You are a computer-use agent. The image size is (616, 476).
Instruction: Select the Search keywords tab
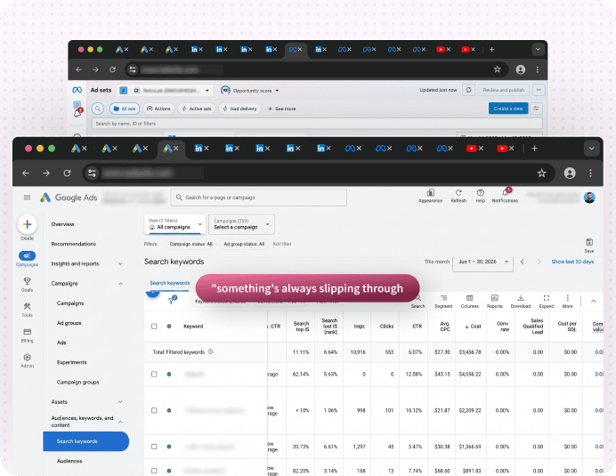point(170,283)
